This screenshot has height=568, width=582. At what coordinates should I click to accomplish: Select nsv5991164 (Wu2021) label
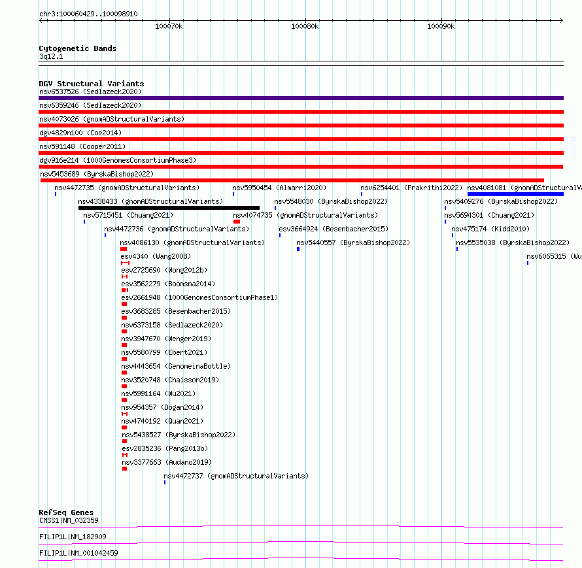158,393
